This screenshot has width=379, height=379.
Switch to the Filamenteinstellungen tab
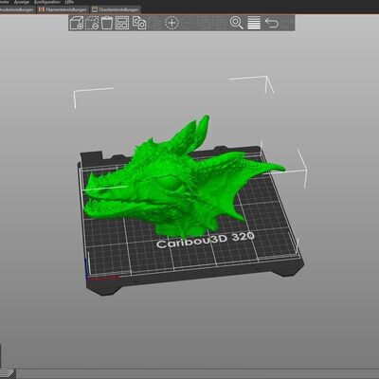point(63,9)
